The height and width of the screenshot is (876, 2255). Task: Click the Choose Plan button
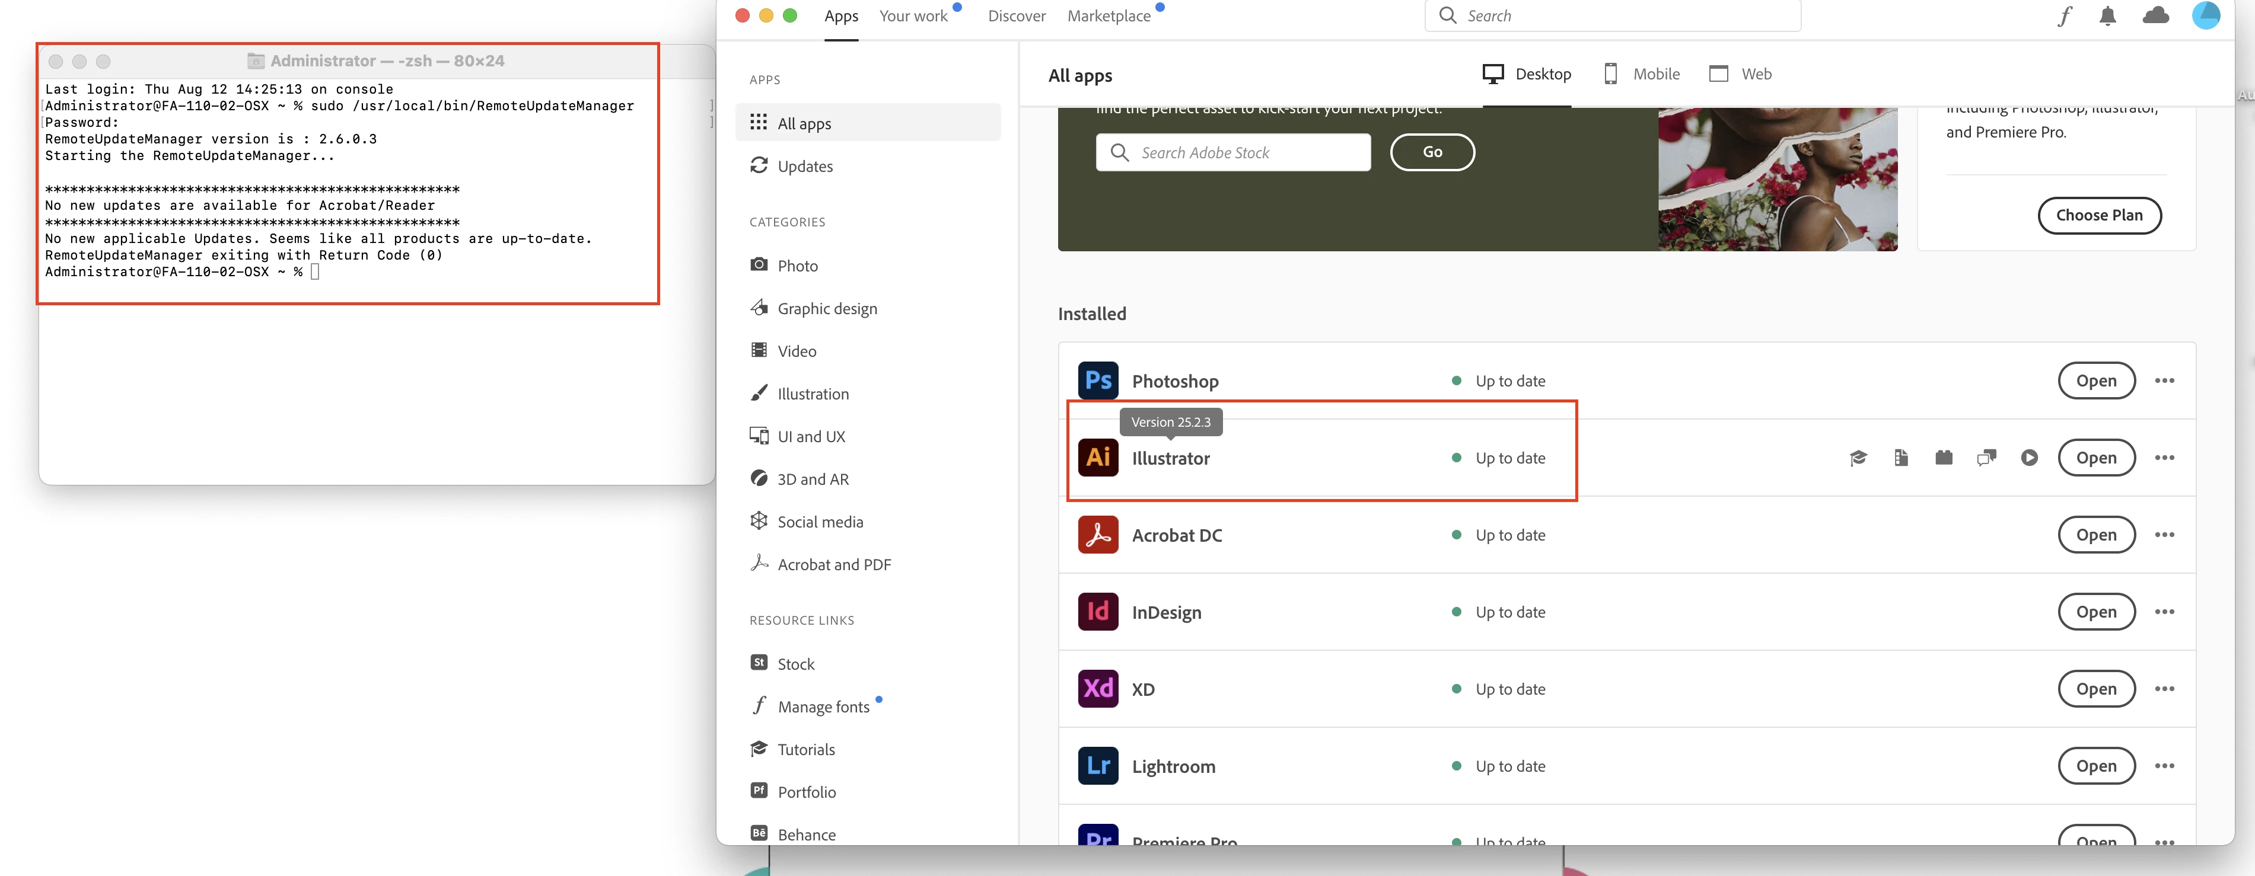(2099, 215)
